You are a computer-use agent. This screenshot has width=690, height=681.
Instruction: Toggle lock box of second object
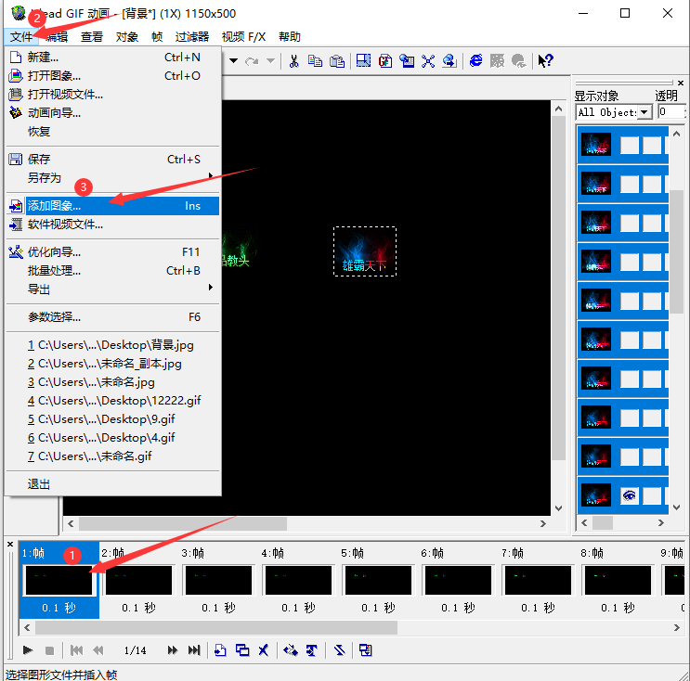pyautogui.click(x=652, y=184)
